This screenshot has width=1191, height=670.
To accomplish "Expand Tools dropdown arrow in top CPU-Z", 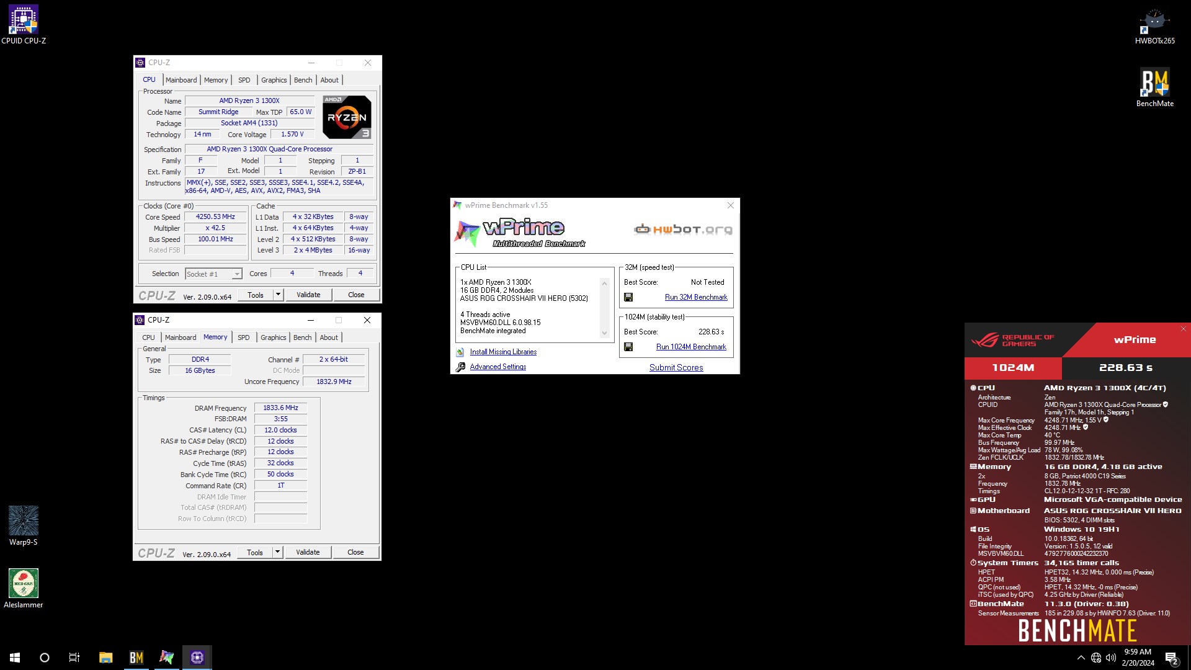I will coord(279,295).
